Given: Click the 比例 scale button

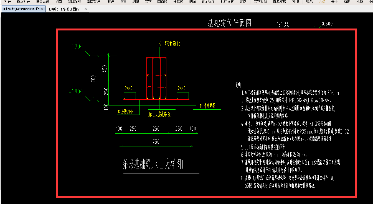Looking at the screenshot, I should point(243,2).
